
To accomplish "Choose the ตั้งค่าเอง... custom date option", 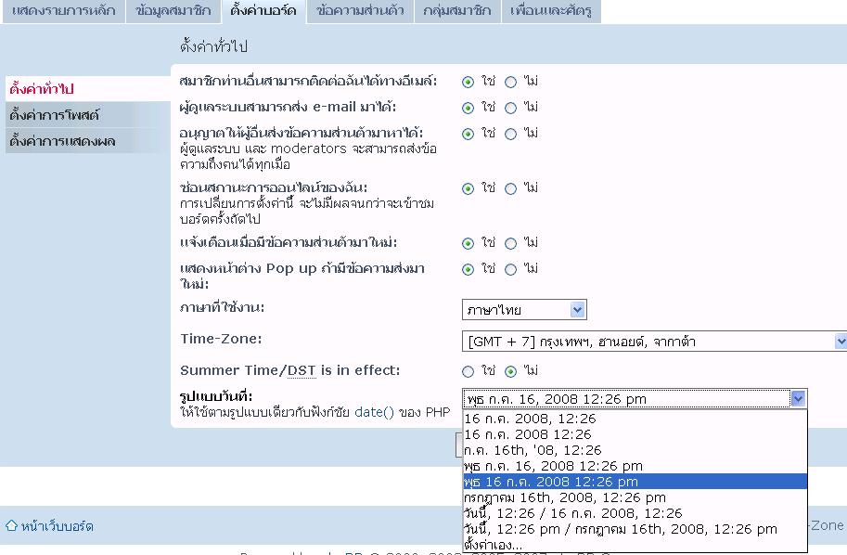I will pos(493,545).
